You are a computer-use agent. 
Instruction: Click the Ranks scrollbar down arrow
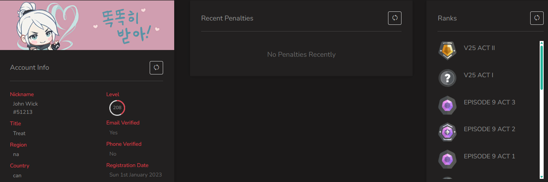tap(542, 177)
